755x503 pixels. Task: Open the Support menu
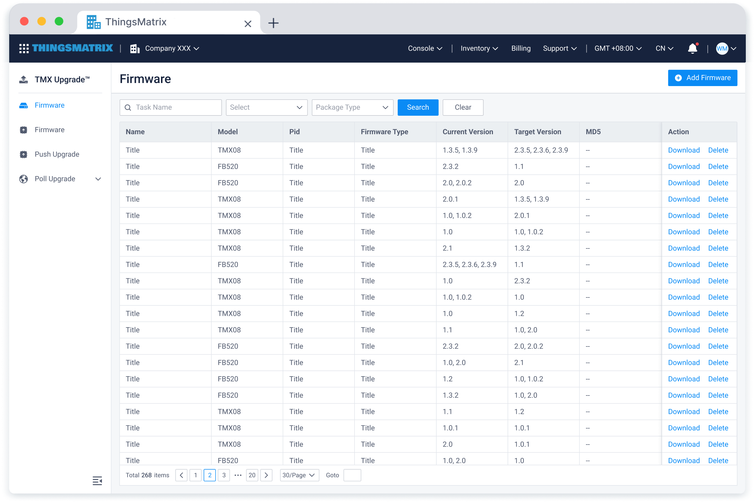[560, 48]
